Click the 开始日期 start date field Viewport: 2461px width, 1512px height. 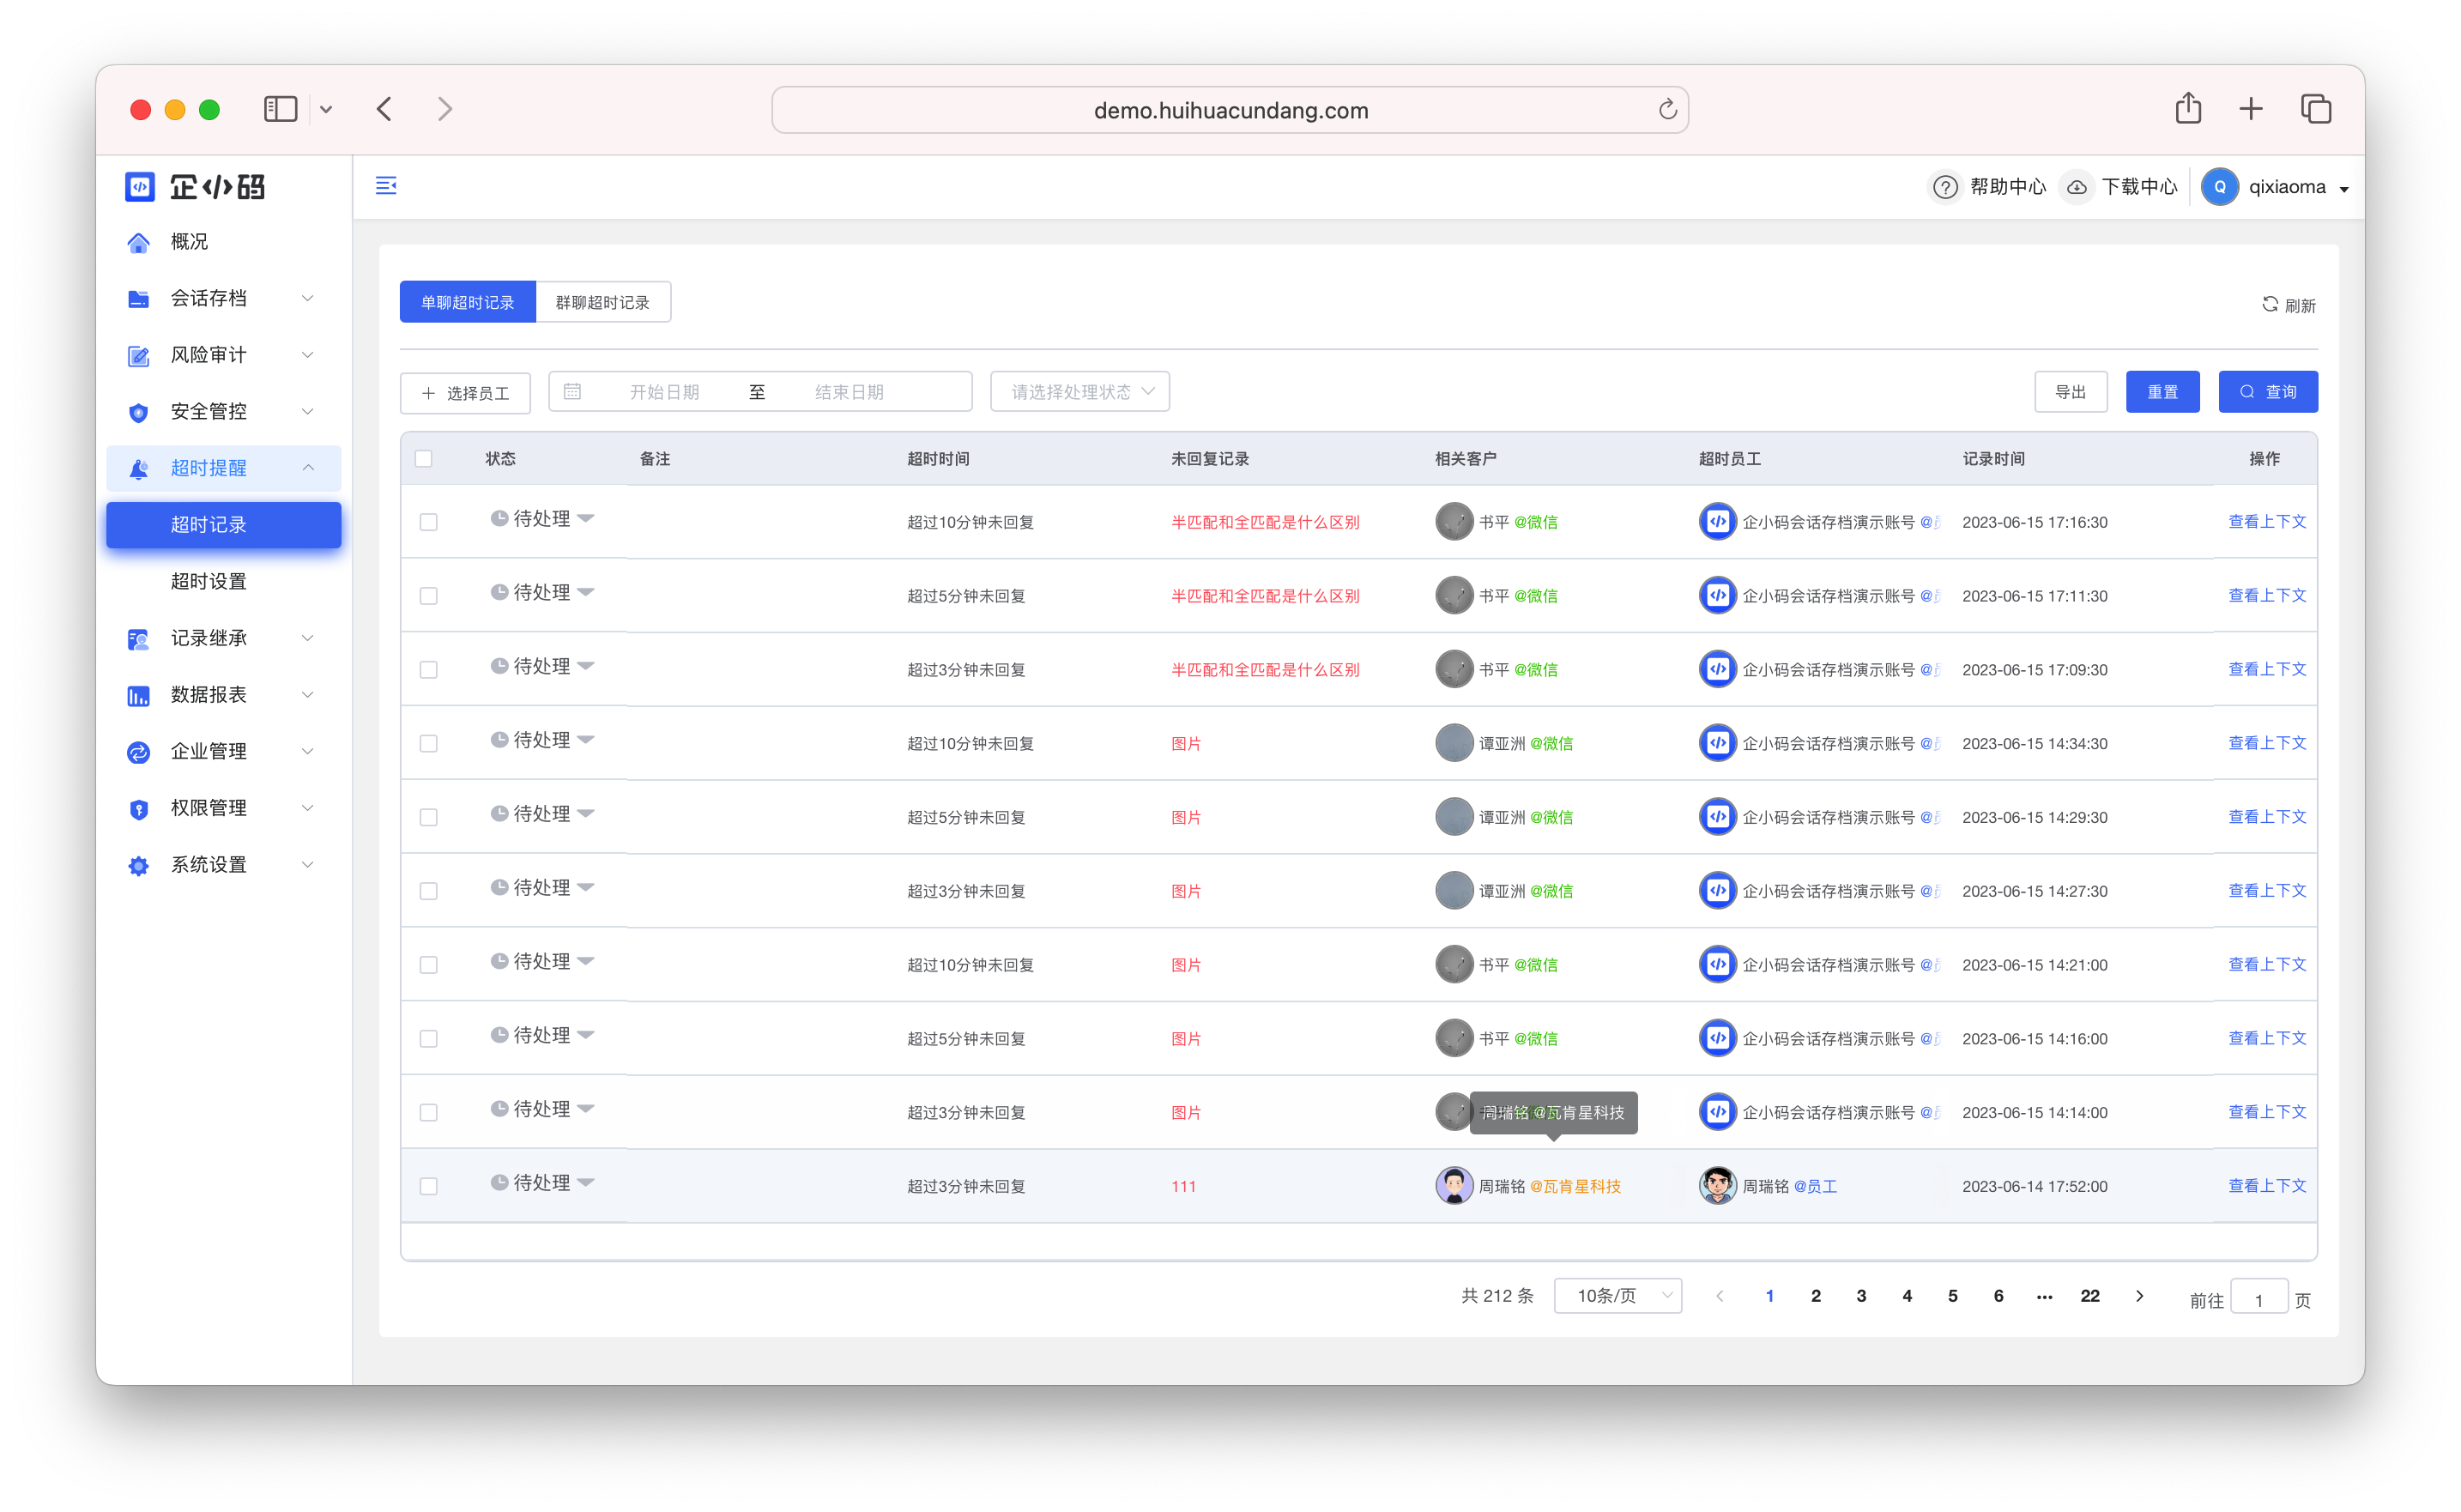click(x=664, y=392)
